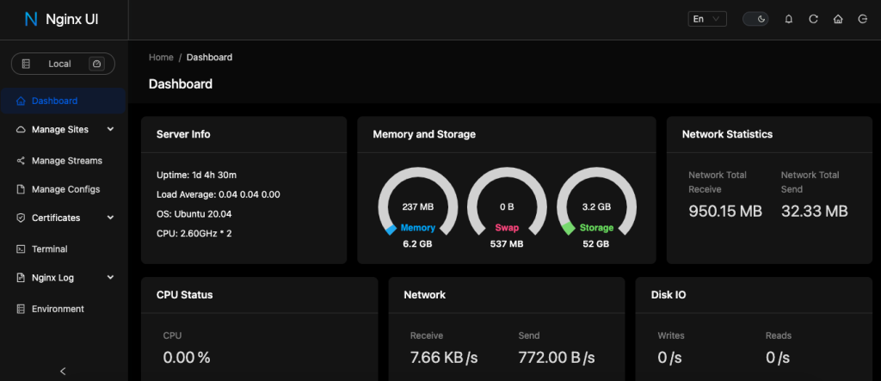
Task: Click the Nginx UI logo
Action: (x=62, y=19)
